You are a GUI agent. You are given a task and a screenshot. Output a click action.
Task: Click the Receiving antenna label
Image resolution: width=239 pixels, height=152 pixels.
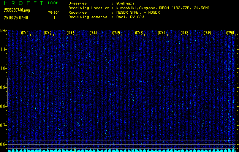(88, 17)
